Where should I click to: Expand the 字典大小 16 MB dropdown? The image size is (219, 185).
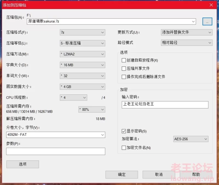pos(82,65)
